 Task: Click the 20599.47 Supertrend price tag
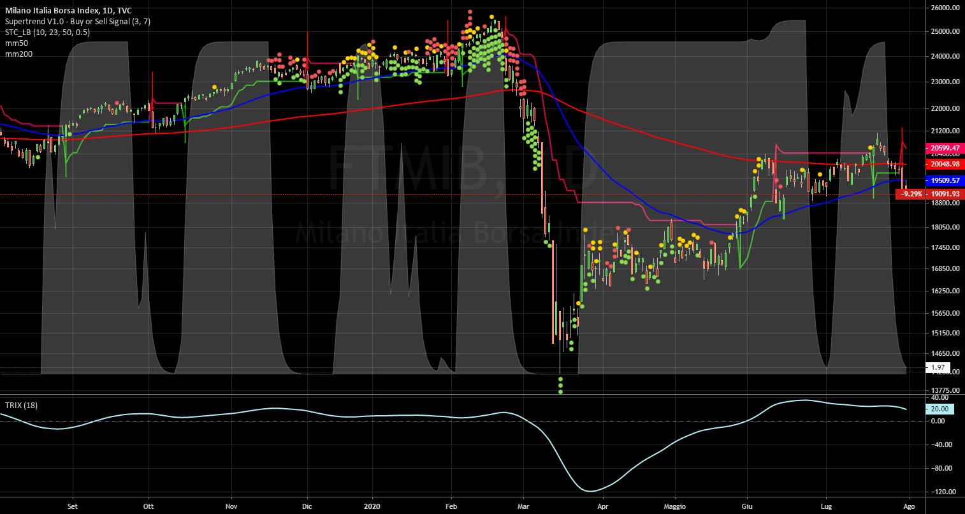pos(944,148)
